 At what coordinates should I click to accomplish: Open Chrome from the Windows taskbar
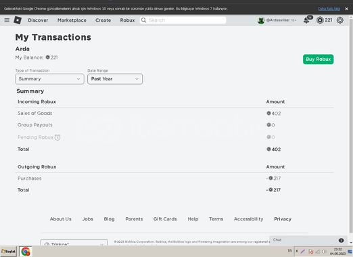tap(25, 252)
